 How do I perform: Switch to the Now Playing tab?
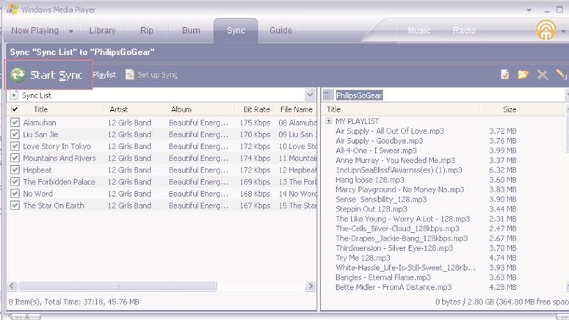(35, 31)
